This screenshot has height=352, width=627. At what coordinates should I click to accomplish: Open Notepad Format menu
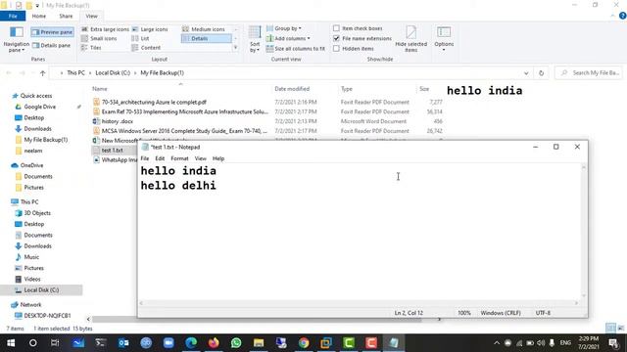pos(179,158)
